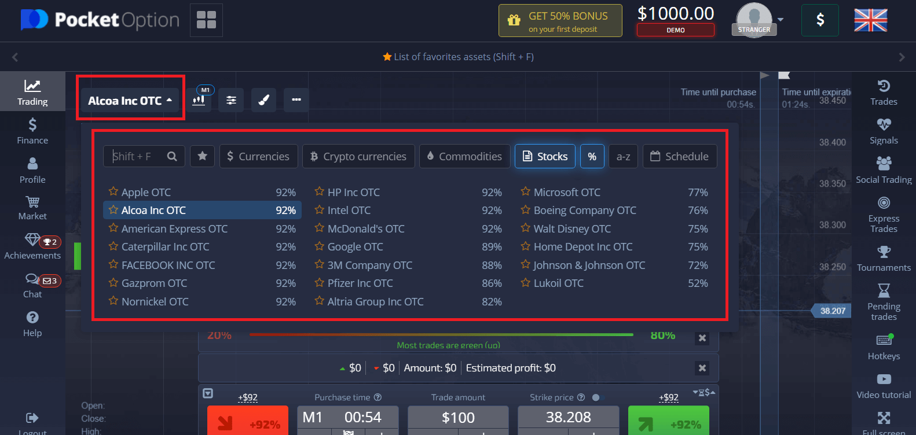
Task: Close the amount and profit summary bar
Action: coord(702,368)
